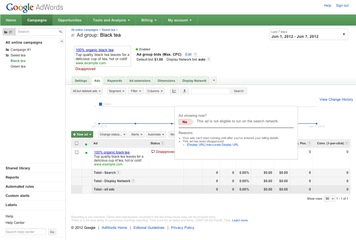The width and height of the screenshot is (356, 240).
Task: Click Campaign #1 folder icon
Action: click(x=7, y=50)
